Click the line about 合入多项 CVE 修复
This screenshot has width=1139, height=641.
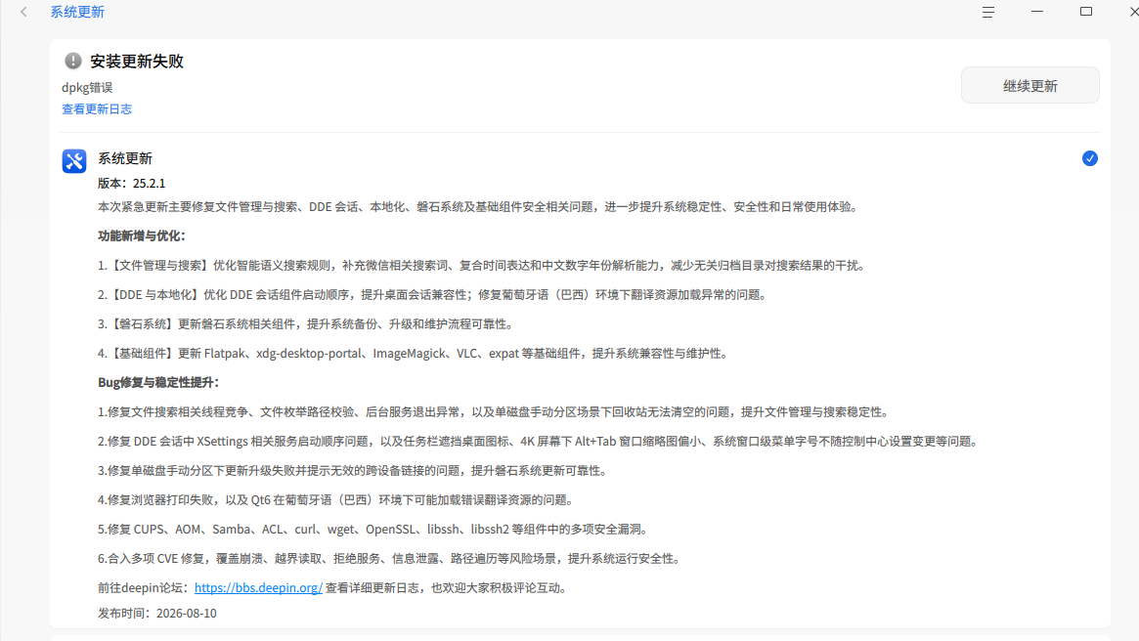[x=391, y=558]
